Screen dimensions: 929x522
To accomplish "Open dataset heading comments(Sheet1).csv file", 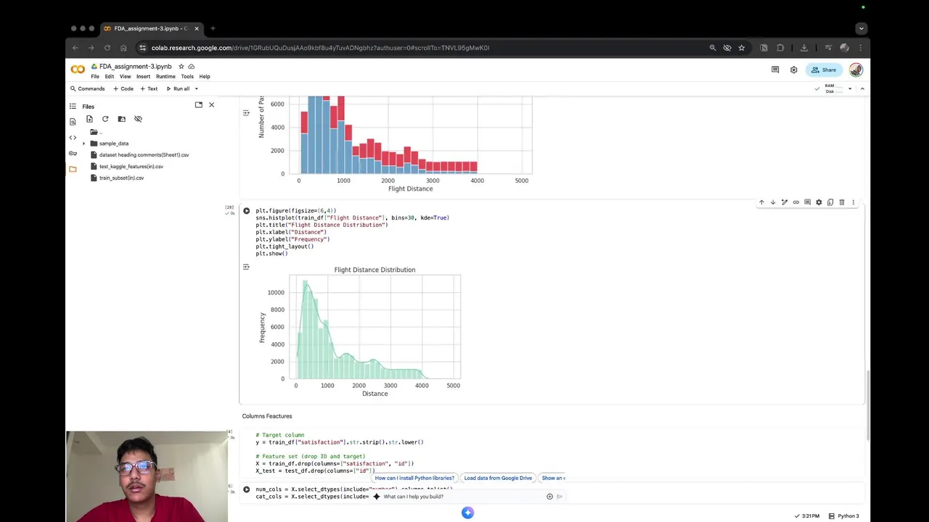I will (x=144, y=155).
